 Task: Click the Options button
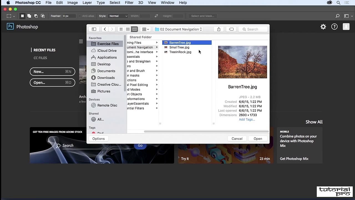click(x=98, y=139)
